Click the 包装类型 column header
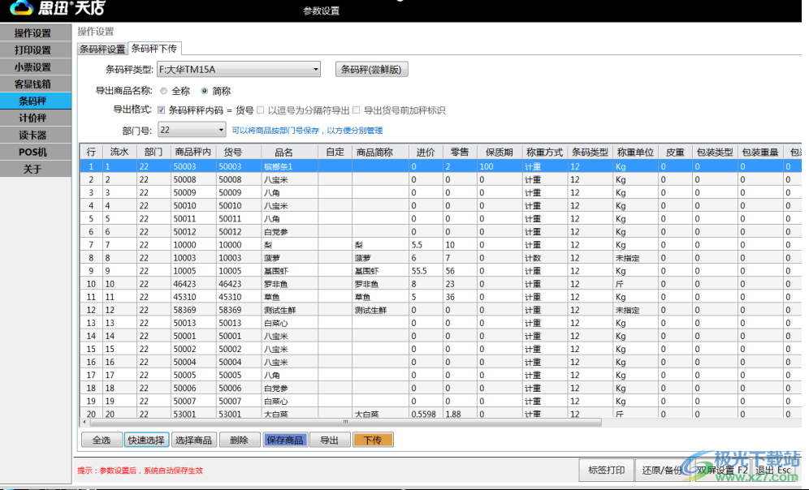Viewport: 809px width, 490px height. [715, 152]
